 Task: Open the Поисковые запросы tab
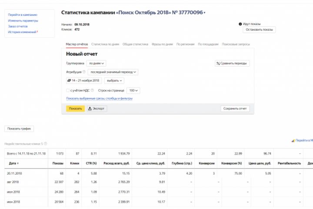click(236, 44)
